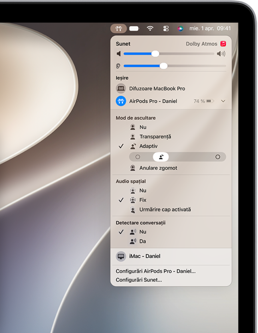Click the Audio spațial heading
This screenshot has height=333, width=258.
[131, 181]
